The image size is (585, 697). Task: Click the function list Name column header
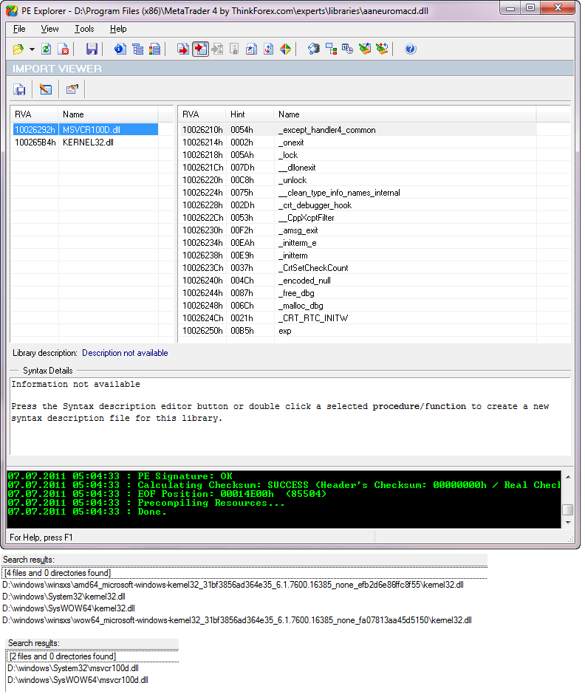[x=405, y=114]
